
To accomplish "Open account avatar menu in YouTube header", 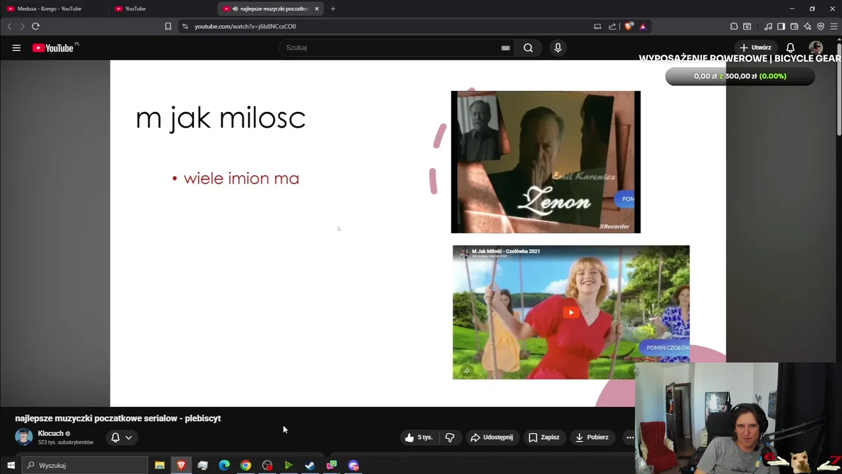I will click(816, 47).
